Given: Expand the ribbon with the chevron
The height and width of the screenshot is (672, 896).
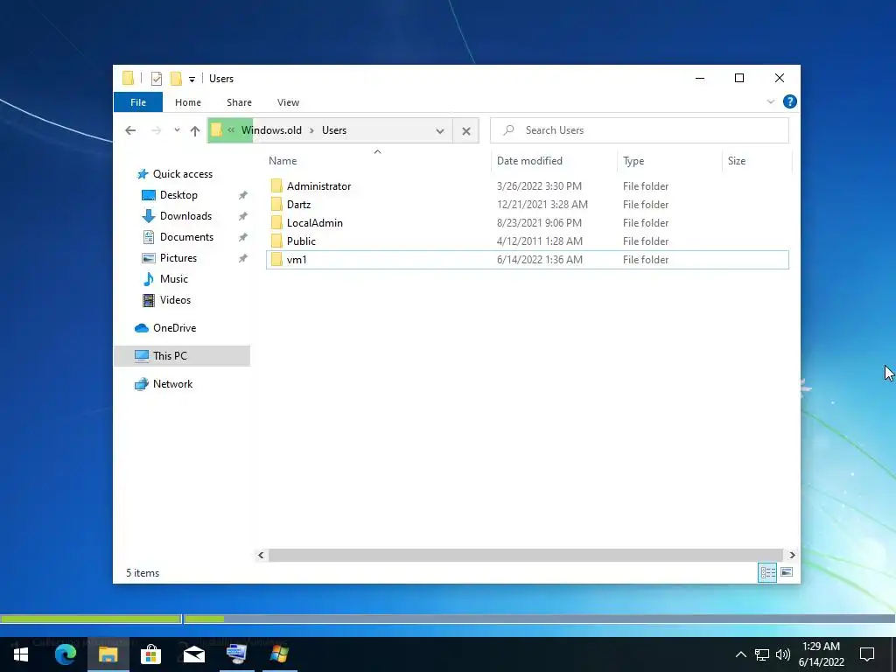Looking at the screenshot, I should tap(770, 101).
